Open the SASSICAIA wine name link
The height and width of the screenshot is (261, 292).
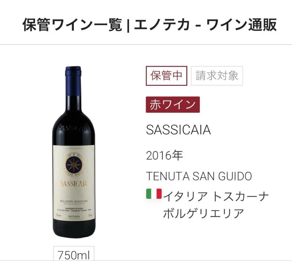178,130
